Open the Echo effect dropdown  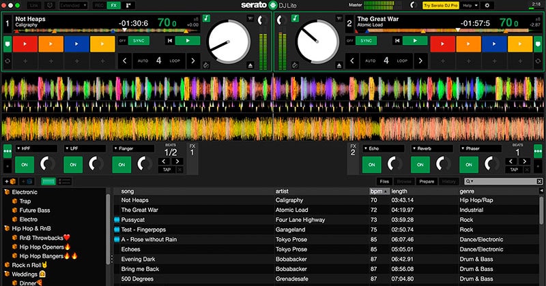384,148
